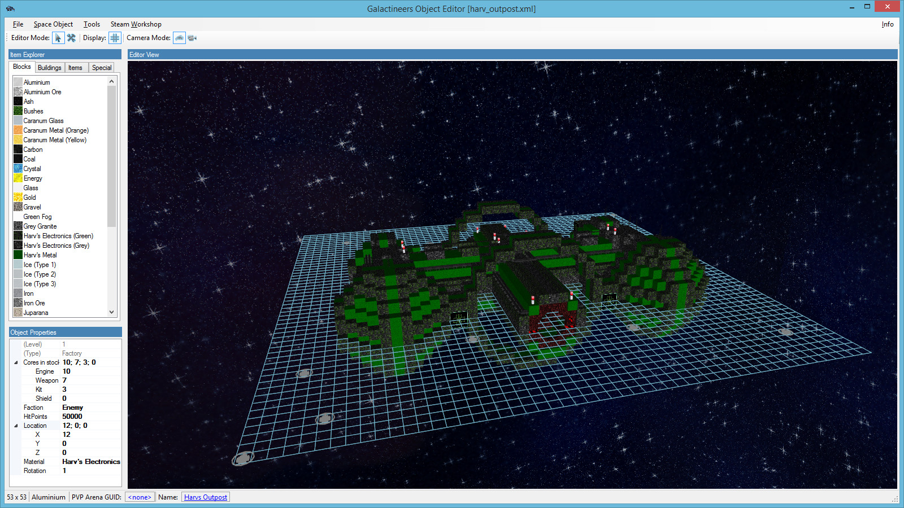
Task: Select the first Camera Mode icon
Action: (179, 38)
